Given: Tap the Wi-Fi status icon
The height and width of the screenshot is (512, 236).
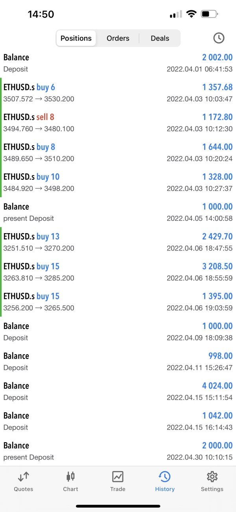Looking at the screenshot, I should coord(192,15).
